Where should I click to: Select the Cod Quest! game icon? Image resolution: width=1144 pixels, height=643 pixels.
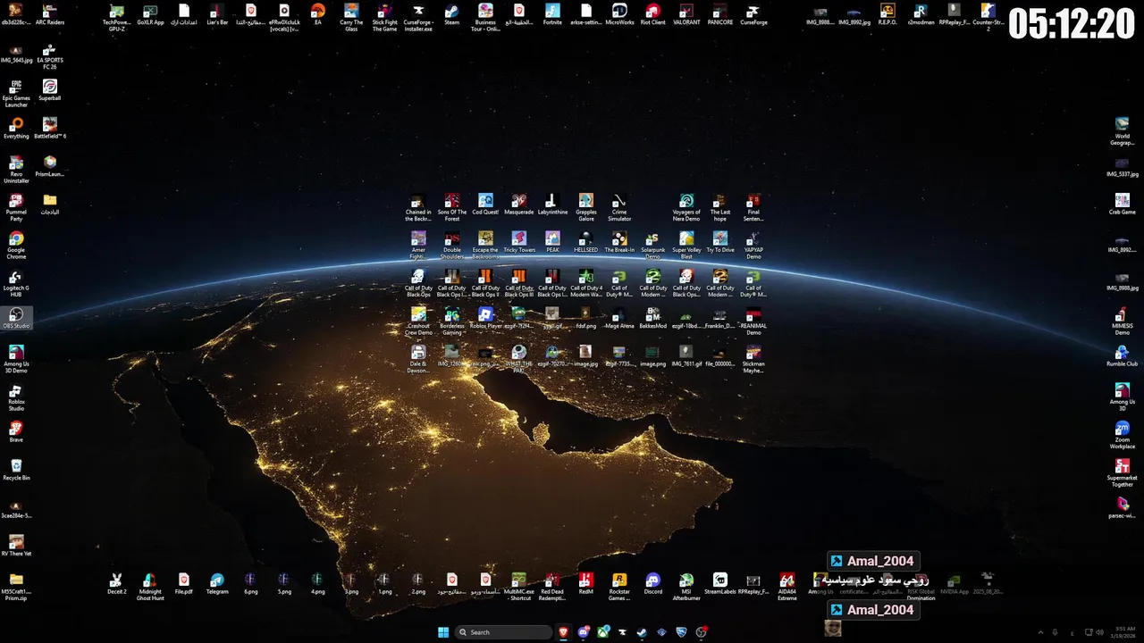pos(485,205)
